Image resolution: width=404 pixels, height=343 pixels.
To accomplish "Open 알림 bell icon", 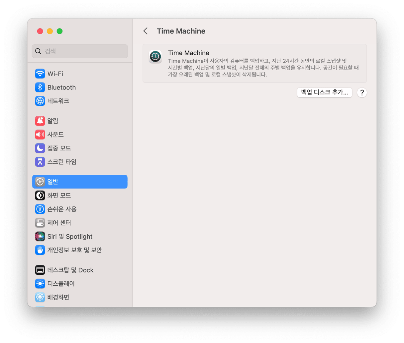I will 40,121.
